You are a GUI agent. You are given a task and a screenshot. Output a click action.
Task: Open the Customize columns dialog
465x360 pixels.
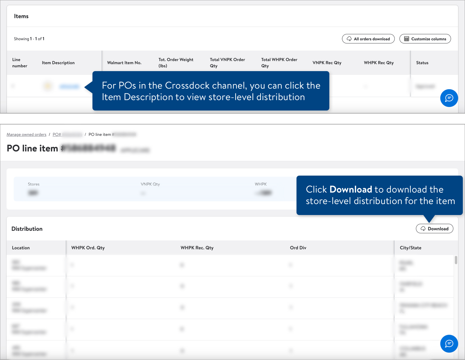point(425,39)
